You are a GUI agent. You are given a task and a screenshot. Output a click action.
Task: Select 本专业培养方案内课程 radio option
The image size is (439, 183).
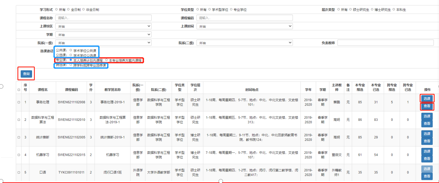pos(106,60)
